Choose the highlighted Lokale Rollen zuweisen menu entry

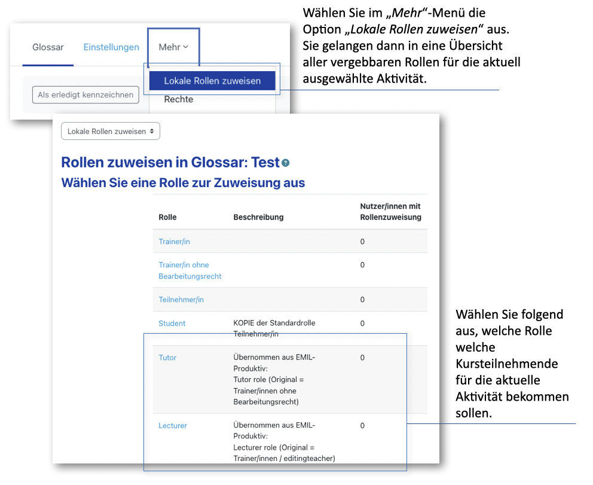click(x=212, y=81)
